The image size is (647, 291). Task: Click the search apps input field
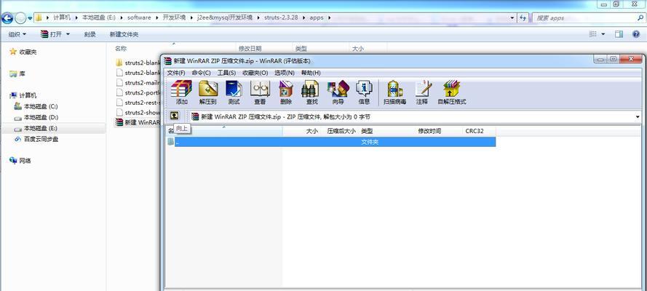coord(587,17)
